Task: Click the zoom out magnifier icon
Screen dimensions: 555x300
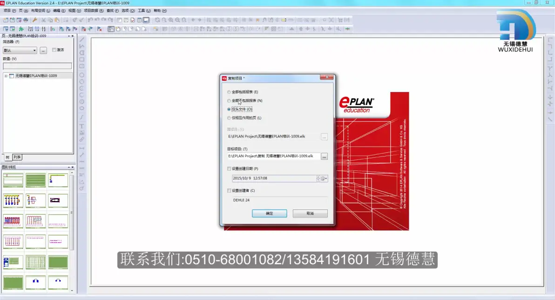Action: (178, 20)
